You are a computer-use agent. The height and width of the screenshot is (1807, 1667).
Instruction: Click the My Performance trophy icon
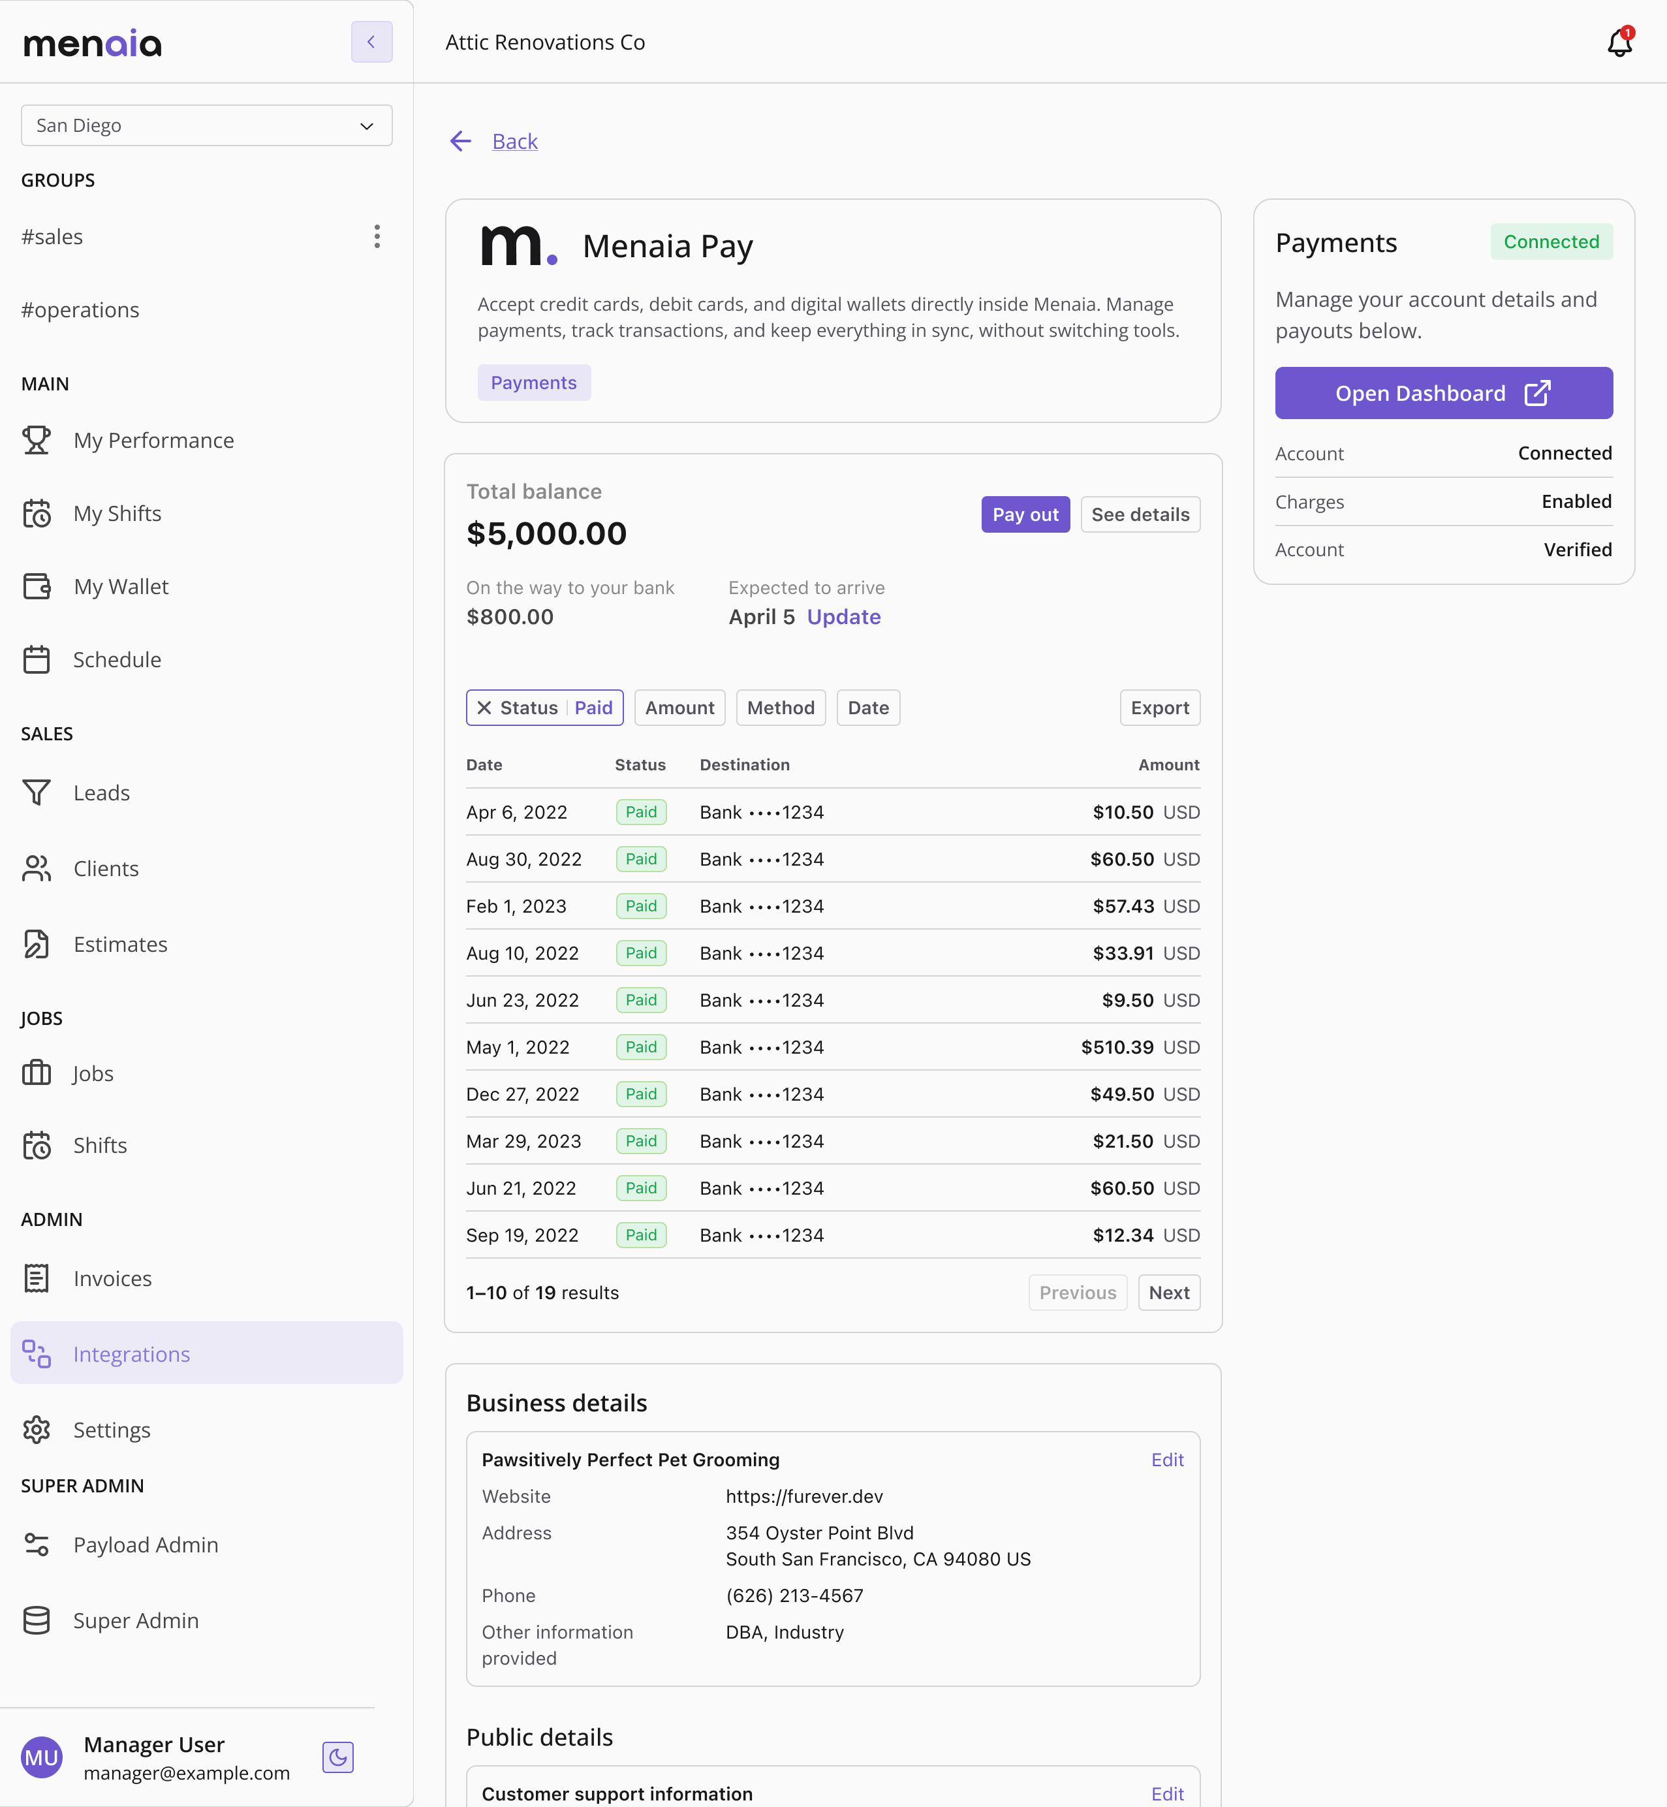click(x=36, y=440)
